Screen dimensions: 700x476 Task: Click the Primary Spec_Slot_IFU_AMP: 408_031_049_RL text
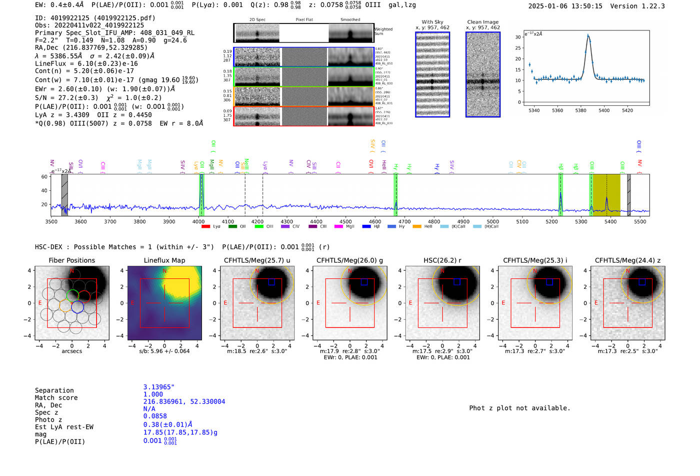pos(115,33)
